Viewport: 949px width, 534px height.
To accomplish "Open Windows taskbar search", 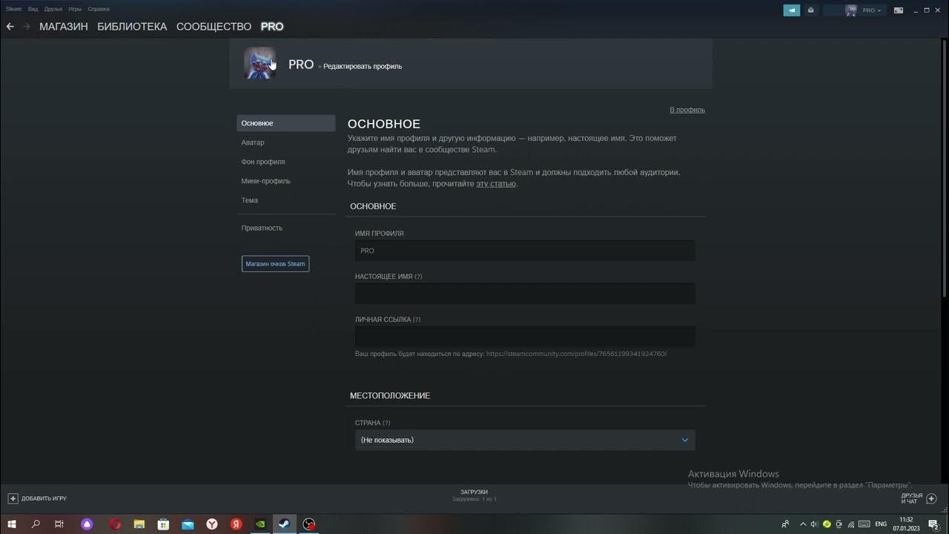I will click(x=36, y=524).
